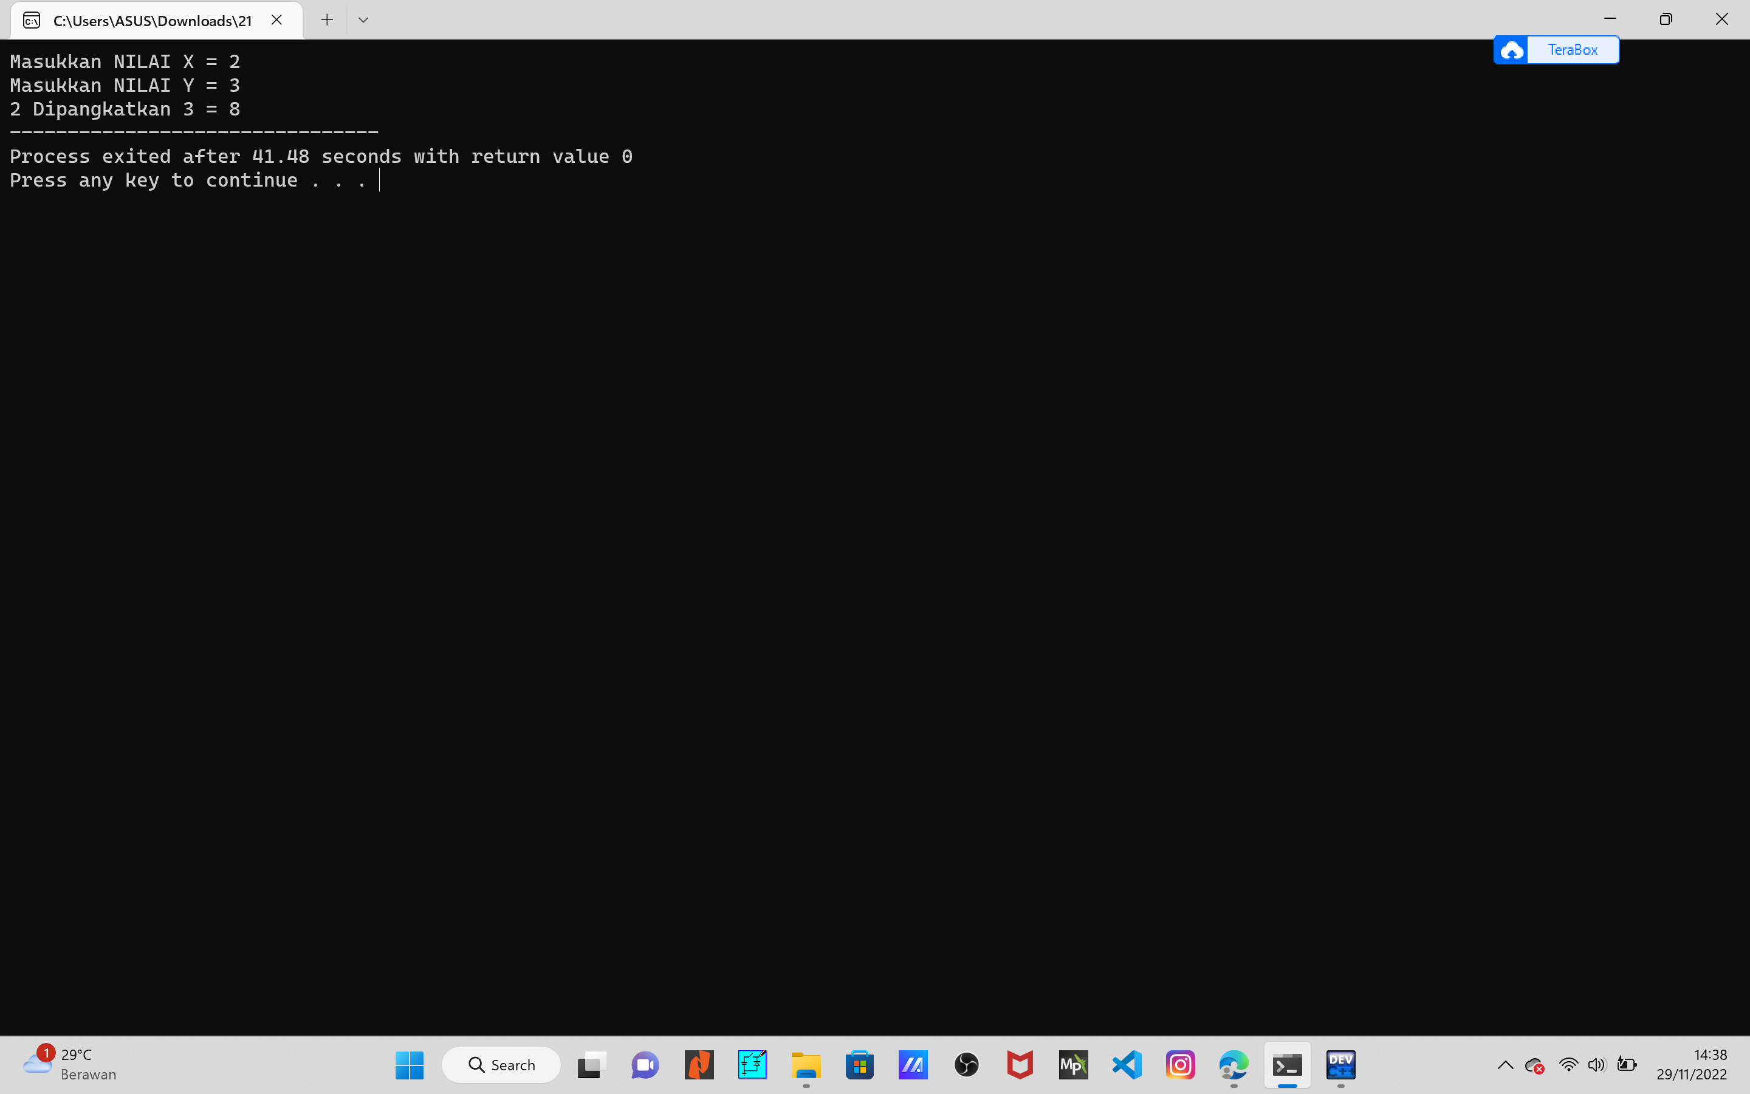Open File Explorer from the taskbar
Viewport: 1750px width, 1094px height.
click(x=806, y=1064)
